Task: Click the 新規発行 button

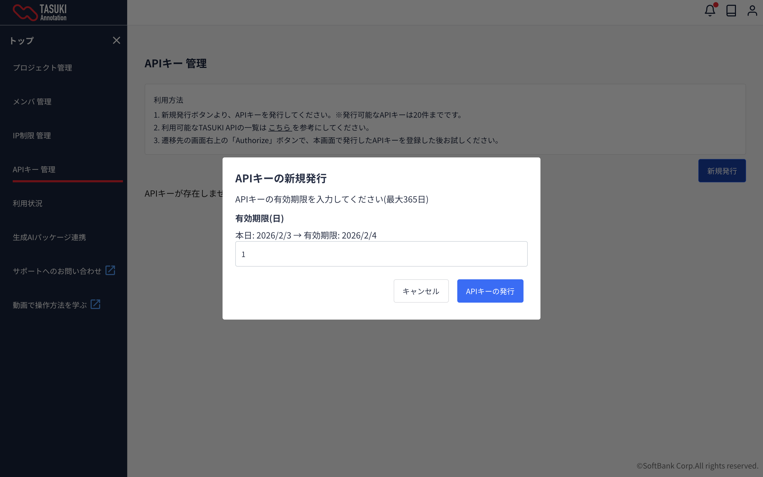Action: coord(722,171)
